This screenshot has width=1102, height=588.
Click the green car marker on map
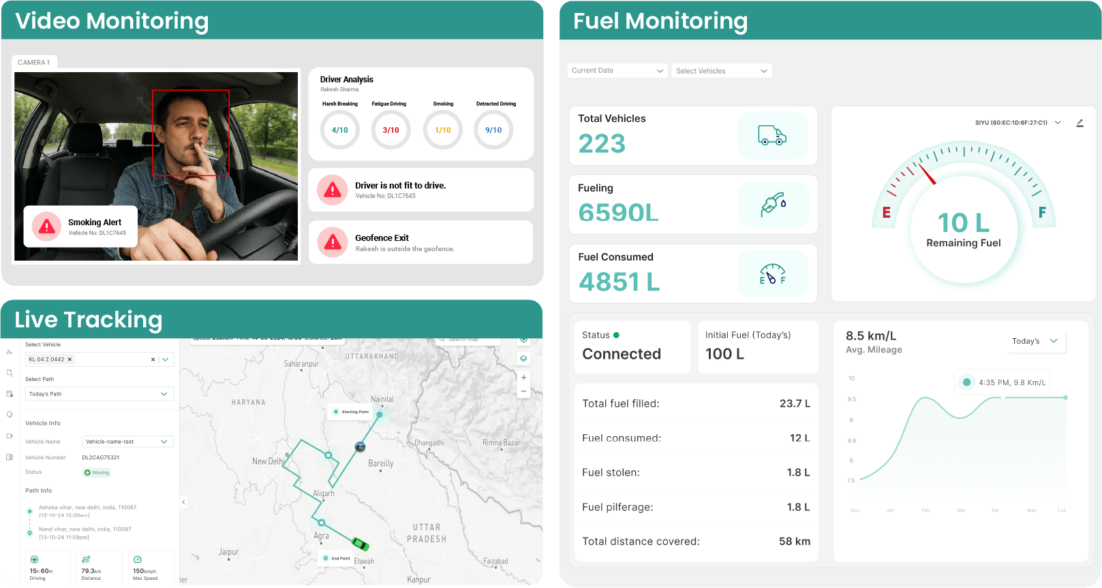[x=360, y=544]
